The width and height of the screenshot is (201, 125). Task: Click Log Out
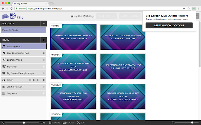76,16
